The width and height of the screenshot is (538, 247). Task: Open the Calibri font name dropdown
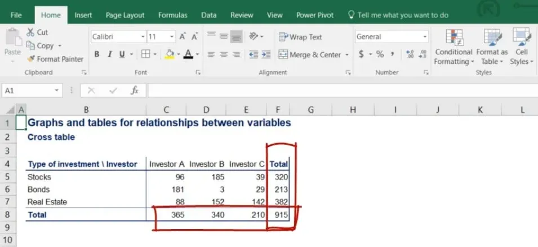point(143,37)
